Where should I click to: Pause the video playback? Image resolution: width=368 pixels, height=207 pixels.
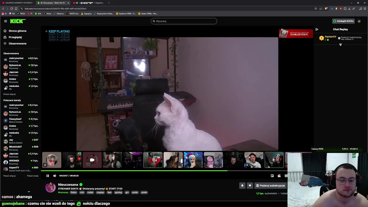coord(48,176)
